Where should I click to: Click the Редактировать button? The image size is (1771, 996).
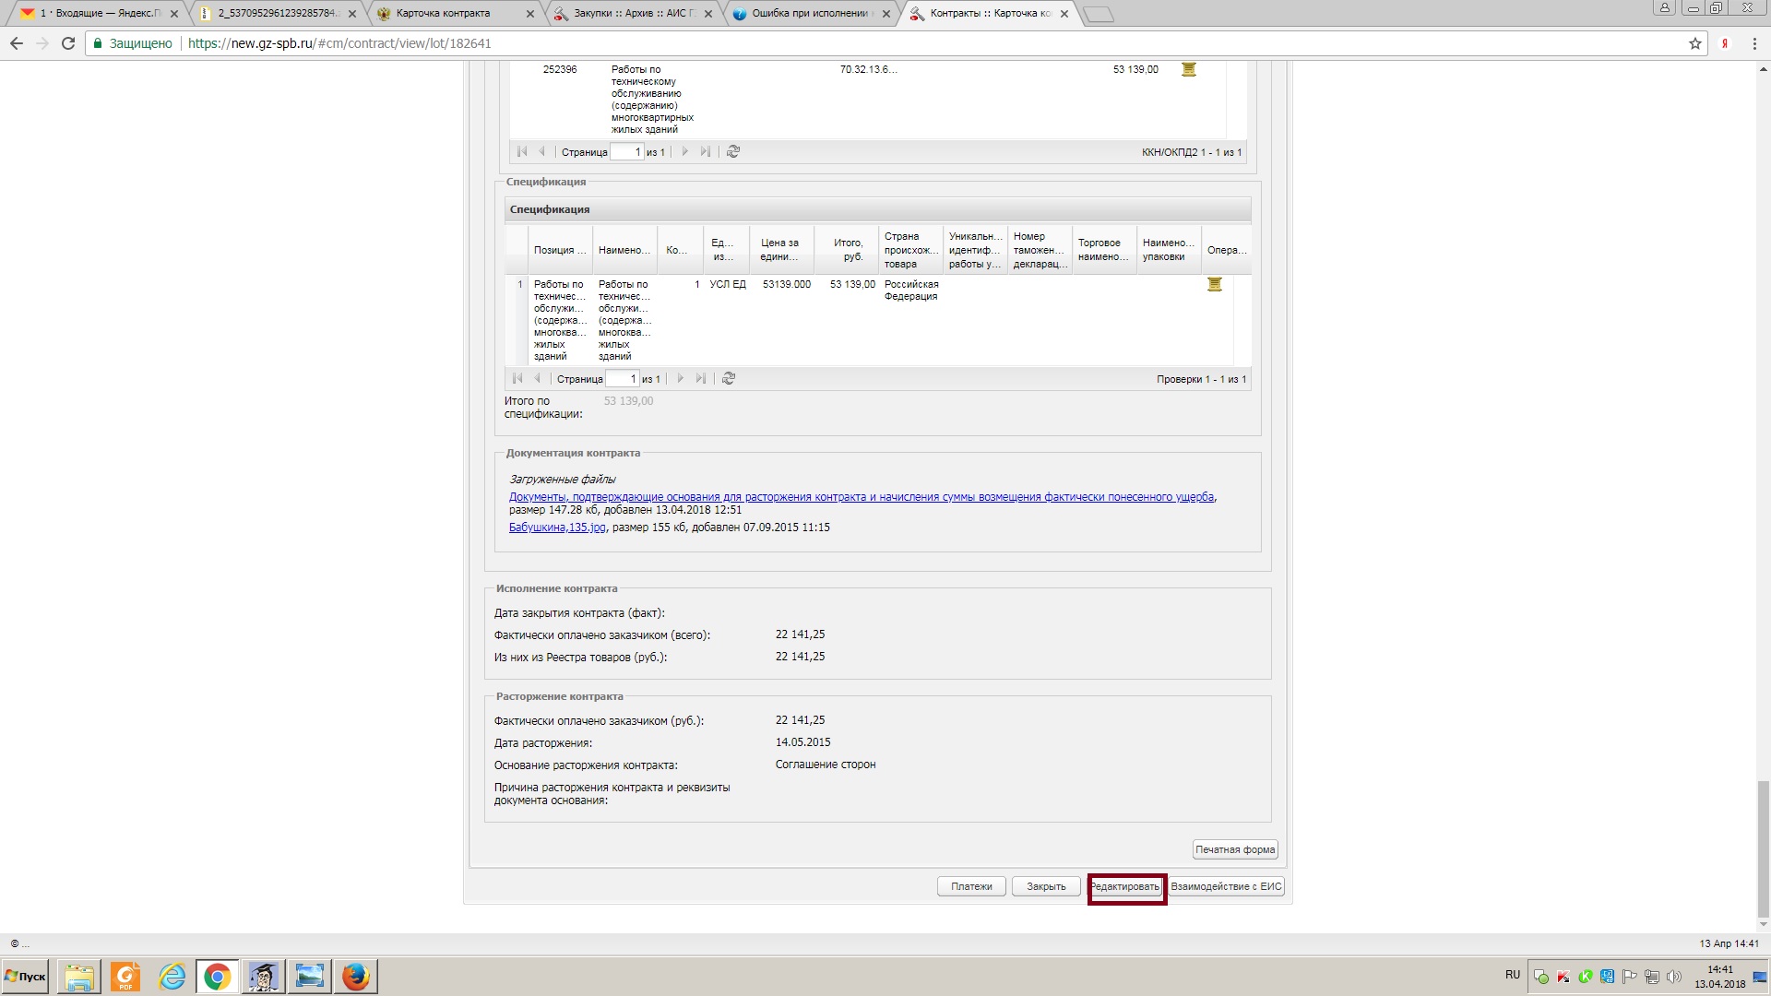pos(1125,887)
